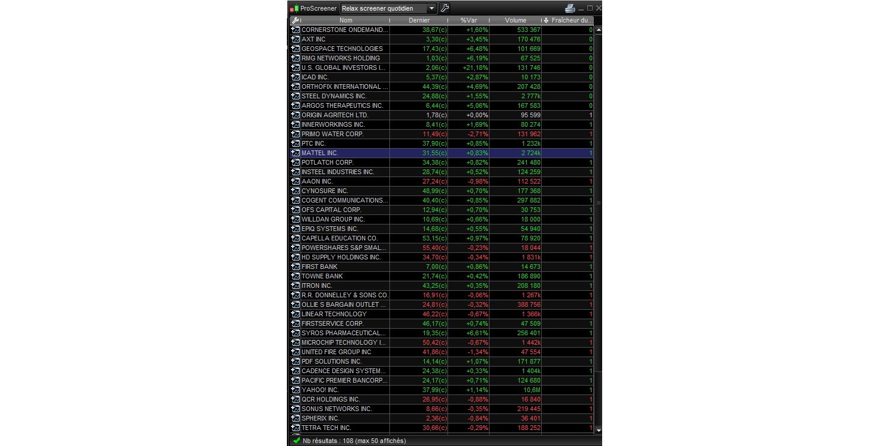Viewport: 889px width, 446px height.
Task: Open the Relax screener quotidien dropdown
Action: click(388, 8)
